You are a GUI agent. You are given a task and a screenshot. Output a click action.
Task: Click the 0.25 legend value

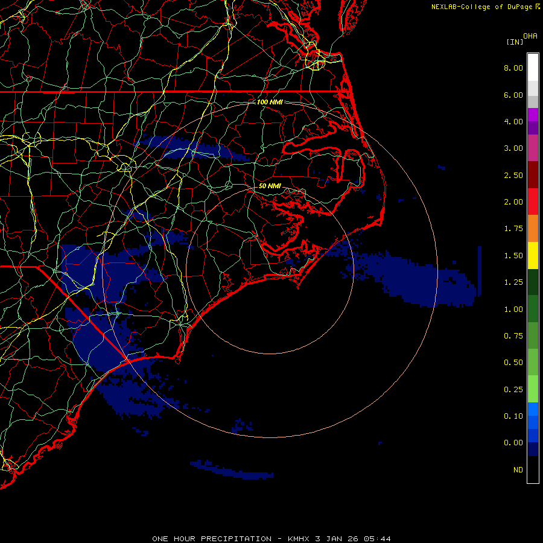click(x=513, y=390)
